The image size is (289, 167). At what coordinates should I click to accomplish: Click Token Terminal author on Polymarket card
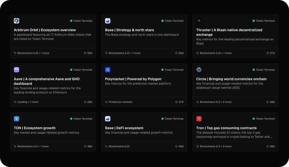click(x=174, y=70)
